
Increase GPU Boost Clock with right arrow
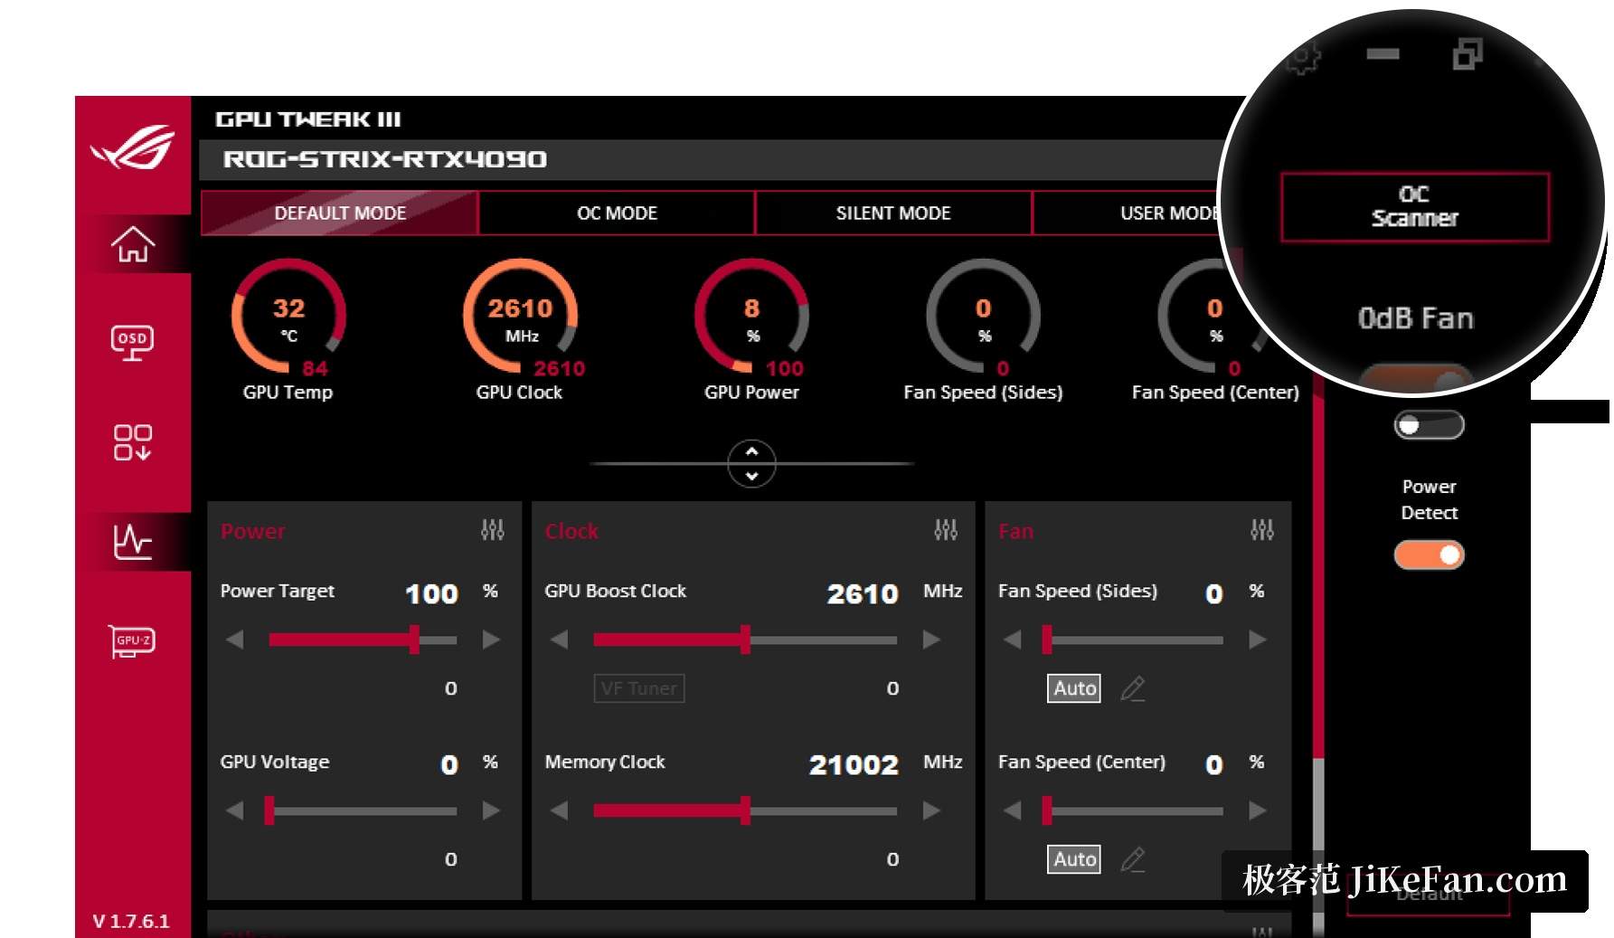[931, 640]
